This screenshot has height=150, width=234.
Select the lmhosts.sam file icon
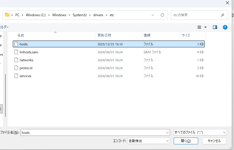coord(16,52)
